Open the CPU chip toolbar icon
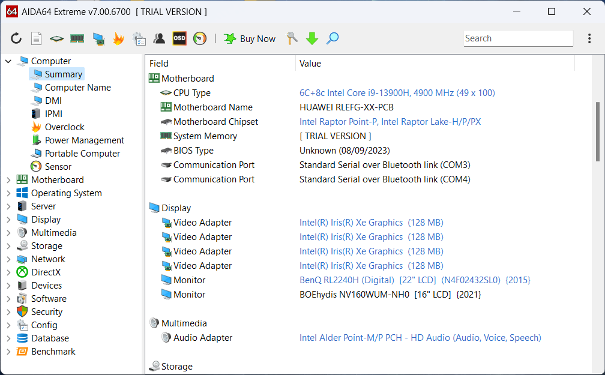This screenshot has height=375, width=605. click(56, 38)
